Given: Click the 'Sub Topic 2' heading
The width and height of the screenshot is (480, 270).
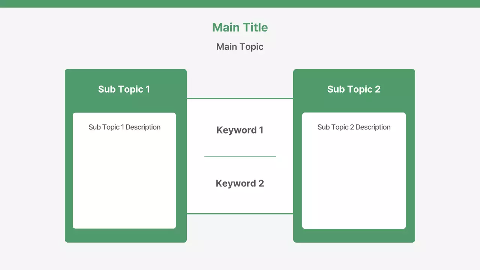Looking at the screenshot, I should tap(354, 89).
